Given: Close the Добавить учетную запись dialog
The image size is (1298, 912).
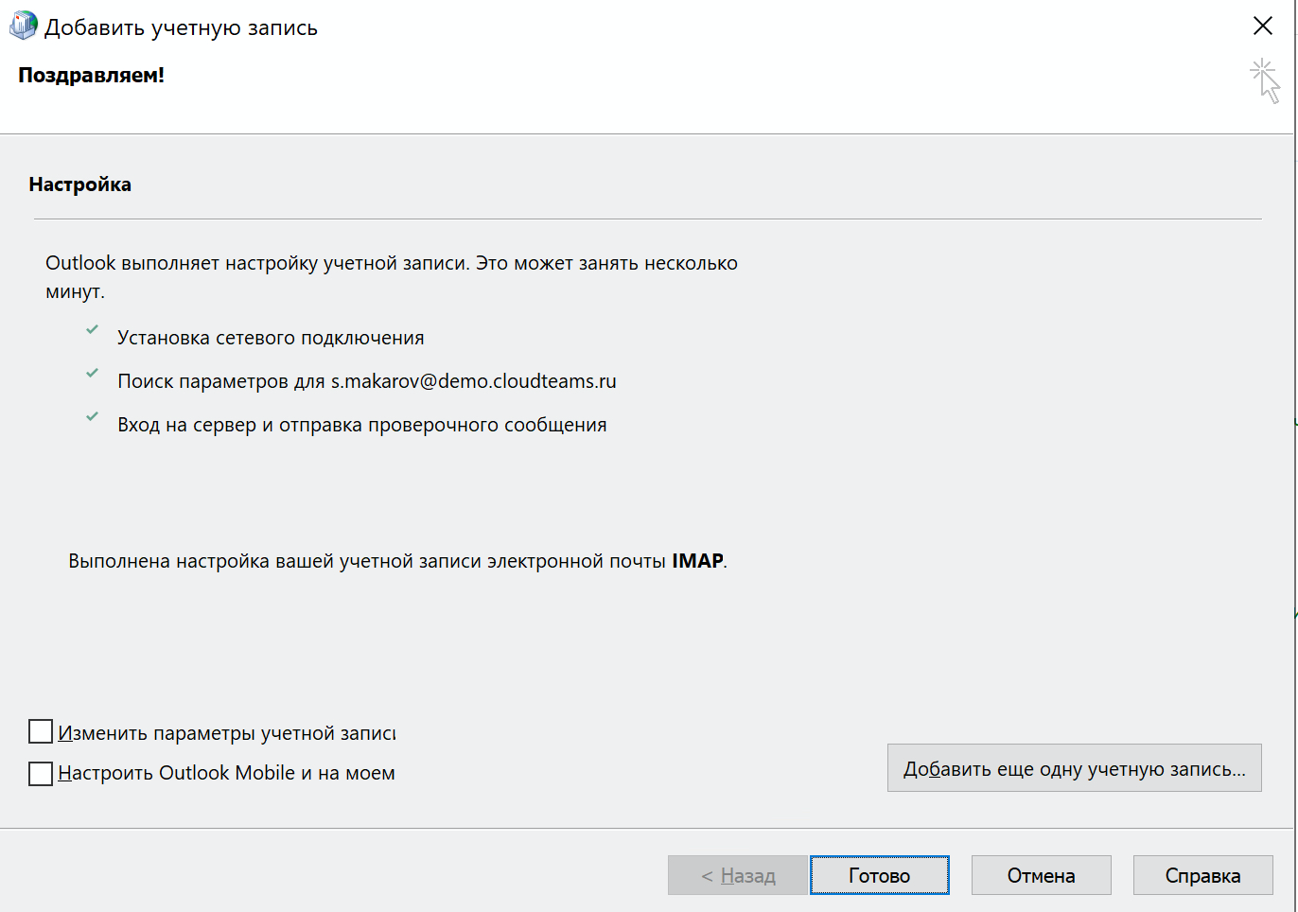Looking at the screenshot, I should point(1262,26).
